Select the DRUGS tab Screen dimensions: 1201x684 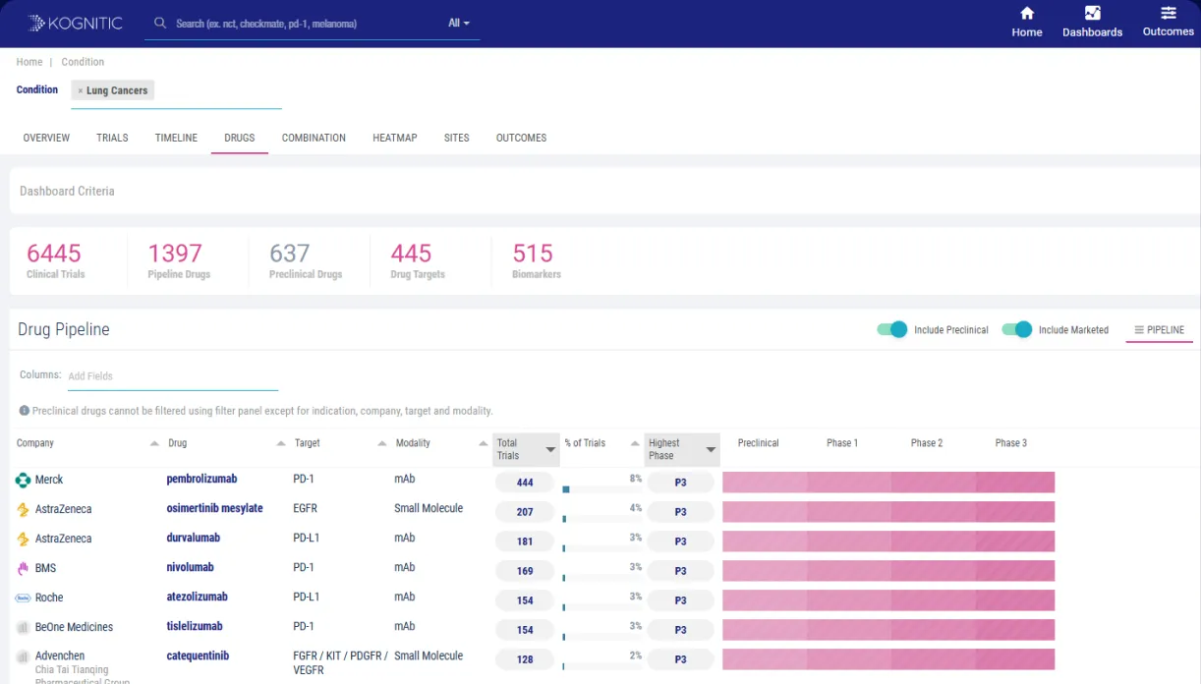[239, 138]
